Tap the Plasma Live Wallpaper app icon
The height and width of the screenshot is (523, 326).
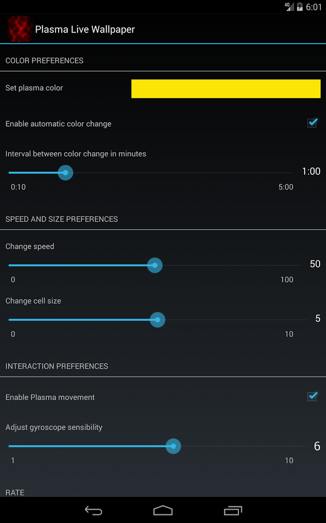pos(20,29)
